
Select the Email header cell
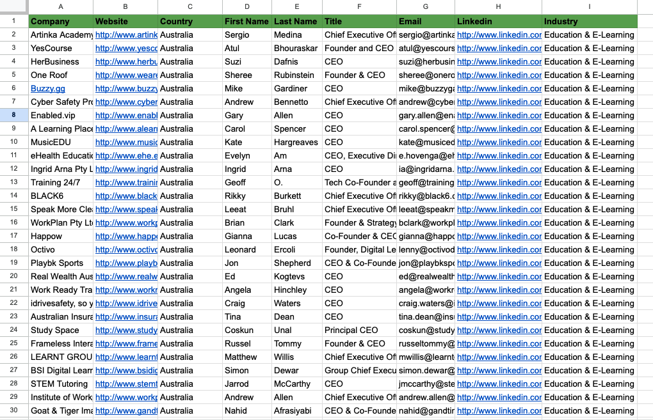coord(426,21)
